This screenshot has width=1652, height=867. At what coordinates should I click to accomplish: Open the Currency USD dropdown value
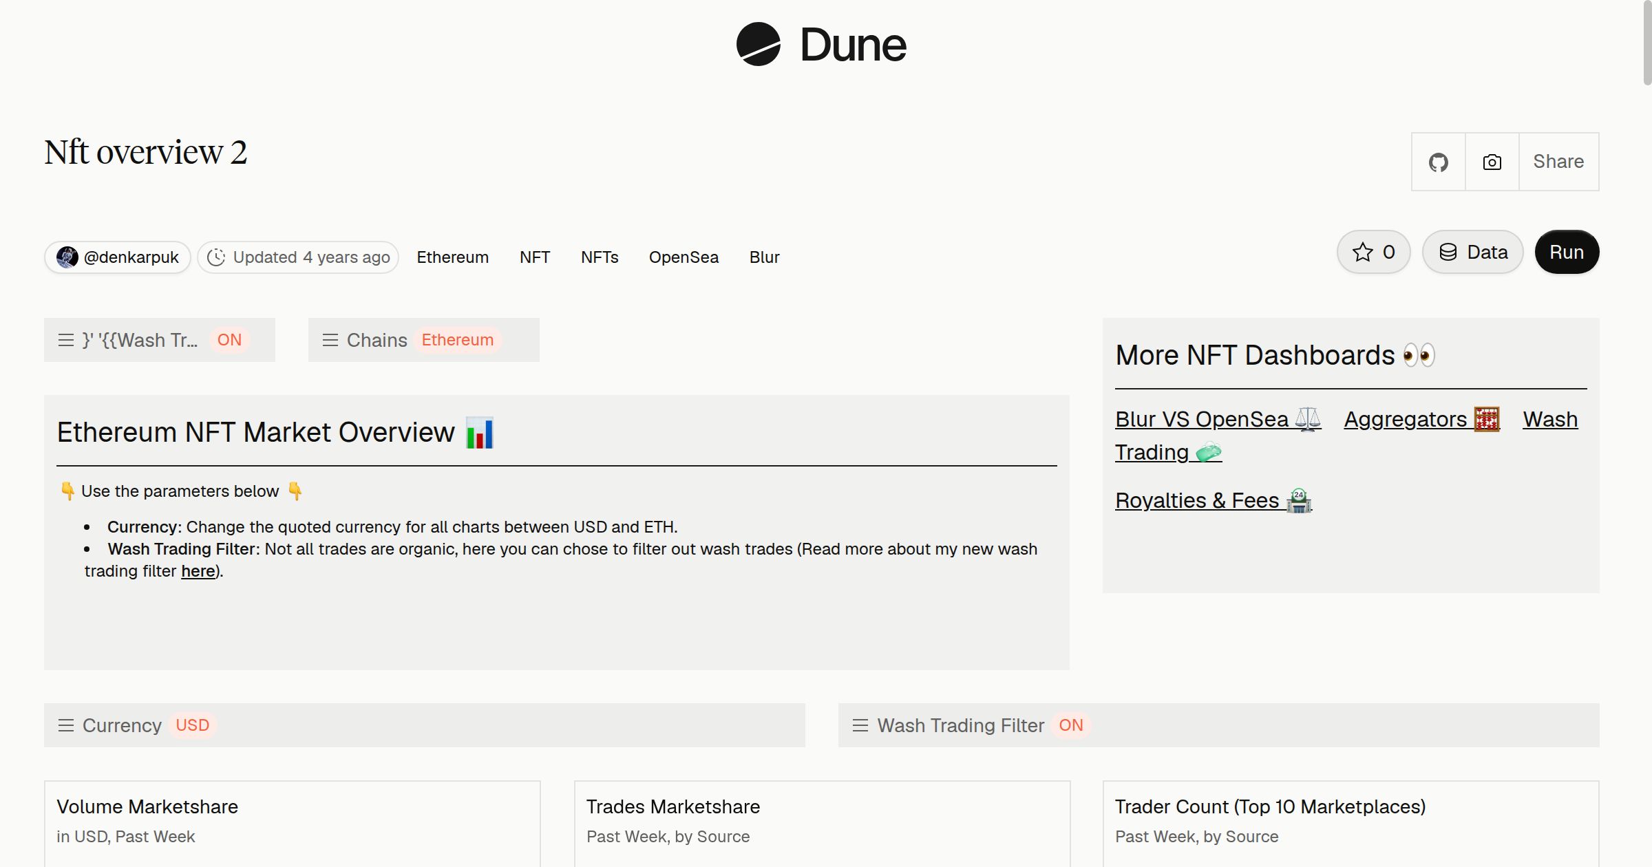coord(192,725)
